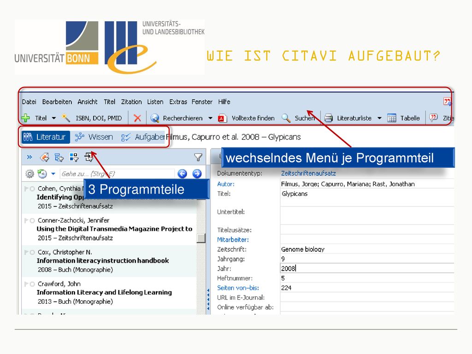This screenshot has height=354, width=472.
Task: Click the magic wand ISBN import icon
Action: pyautogui.click(x=65, y=118)
